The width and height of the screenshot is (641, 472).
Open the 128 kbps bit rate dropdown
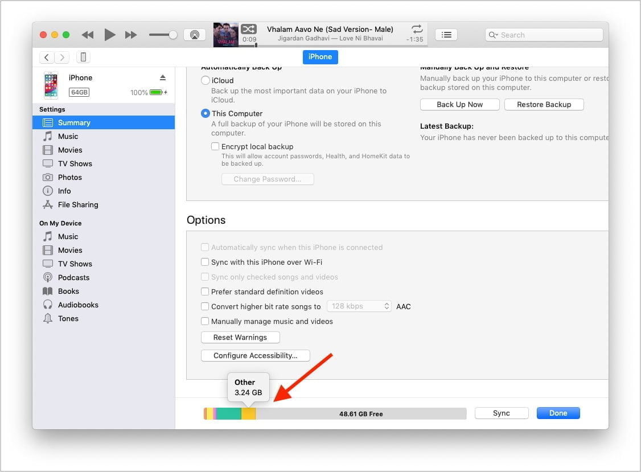(x=359, y=306)
